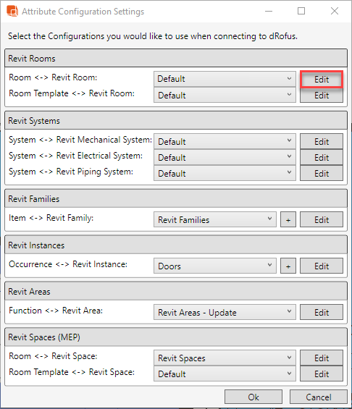Edit the Room Template <-> Revit Space configuration
Image resolution: width=352 pixels, height=409 pixels.
click(322, 374)
